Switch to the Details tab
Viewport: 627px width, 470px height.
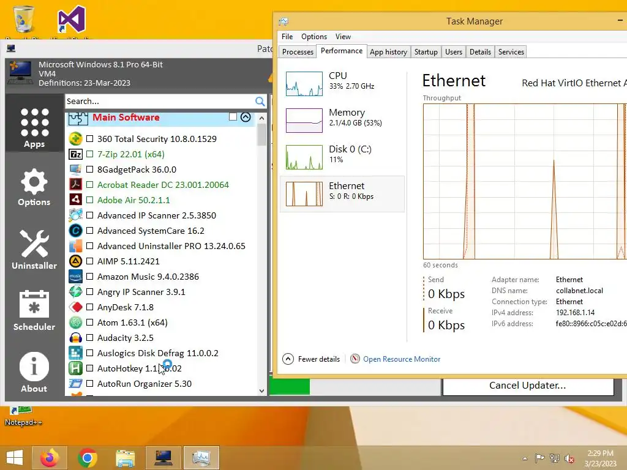click(x=480, y=52)
